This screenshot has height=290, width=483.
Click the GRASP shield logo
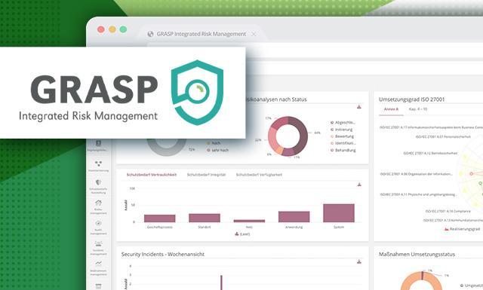point(197,93)
